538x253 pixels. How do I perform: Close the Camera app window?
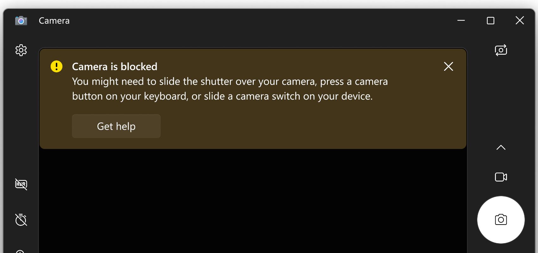tap(520, 21)
